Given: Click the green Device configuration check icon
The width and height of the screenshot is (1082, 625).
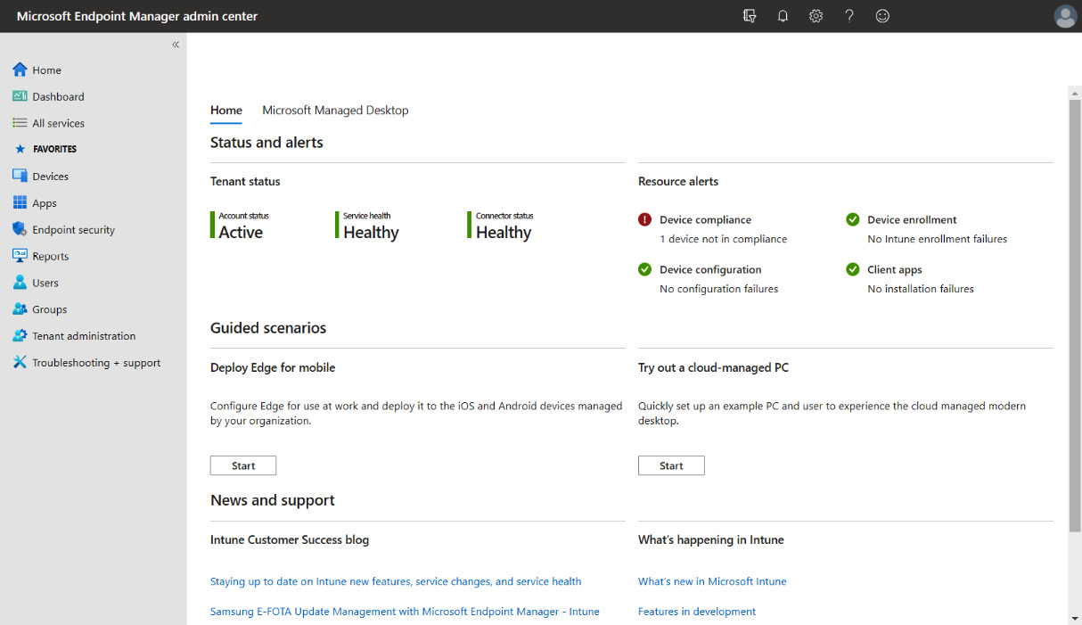Looking at the screenshot, I should point(645,269).
